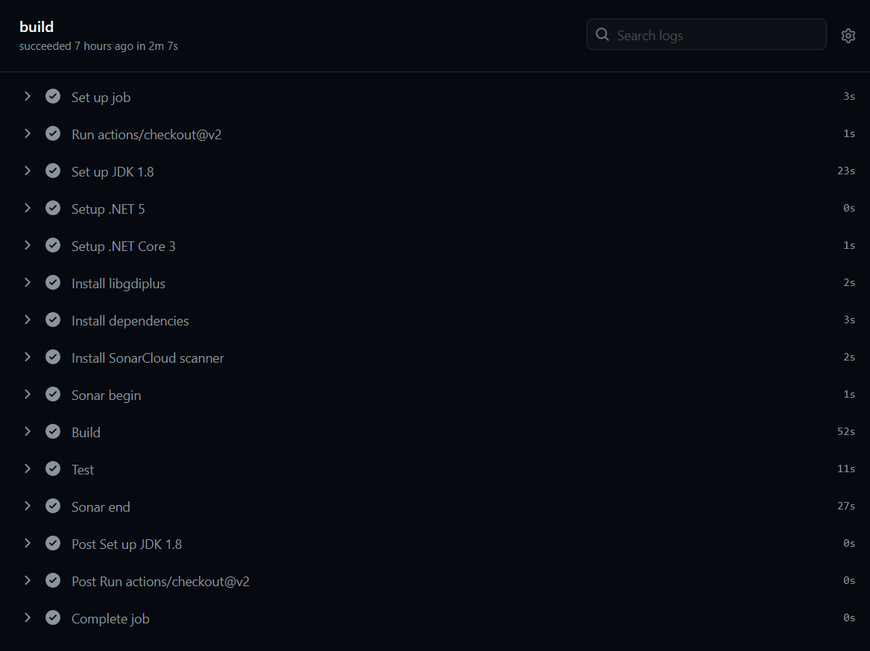
Task: Expand the Run actions/checkout@v2 step chevron
Action: tap(27, 133)
